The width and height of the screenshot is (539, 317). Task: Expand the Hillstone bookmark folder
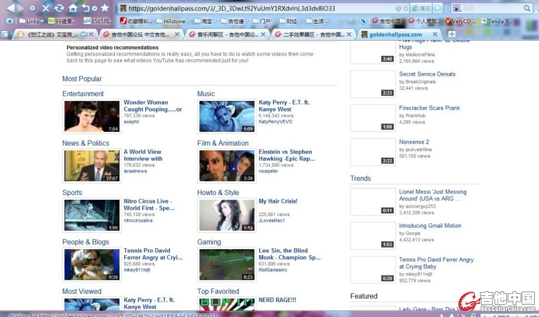click(173, 22)
